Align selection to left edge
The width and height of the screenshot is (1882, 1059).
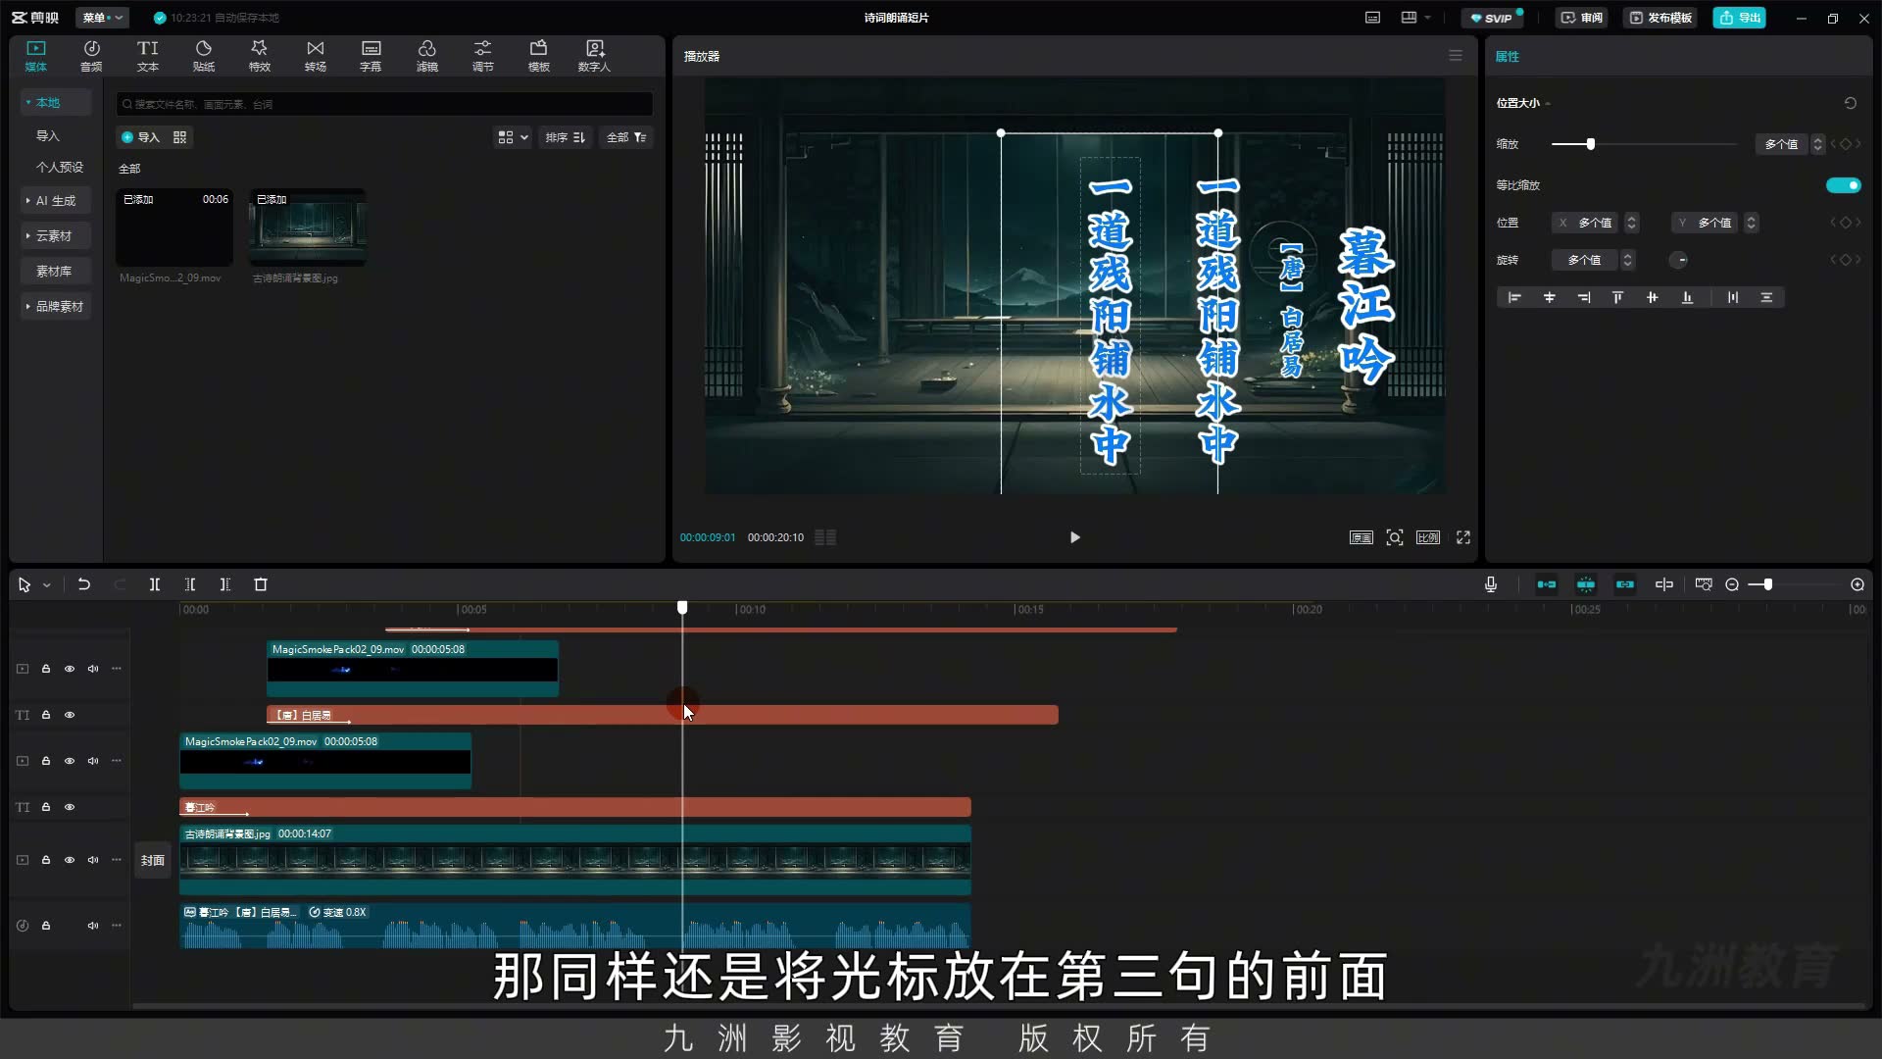(x=1514, y=297)
